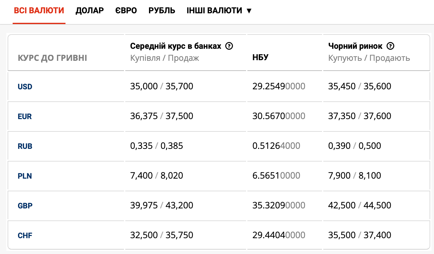This screenshot has width=434, height=254.
Task: Open the USD currency link
Action: 25,87
